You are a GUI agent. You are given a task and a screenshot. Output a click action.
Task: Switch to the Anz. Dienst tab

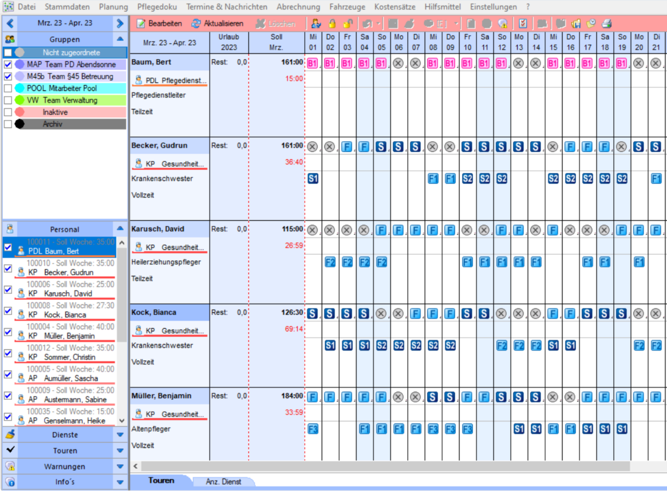point(223,481)
